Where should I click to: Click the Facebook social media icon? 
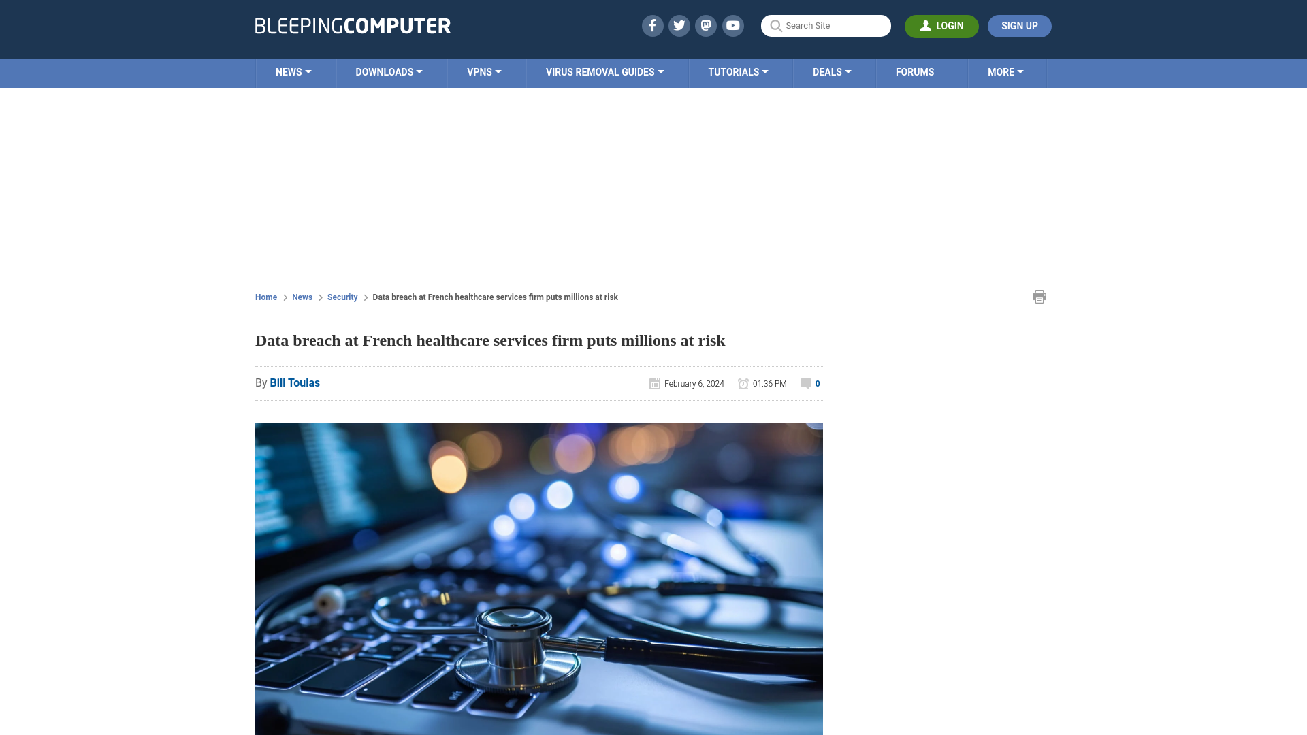[x=653, y=25]
